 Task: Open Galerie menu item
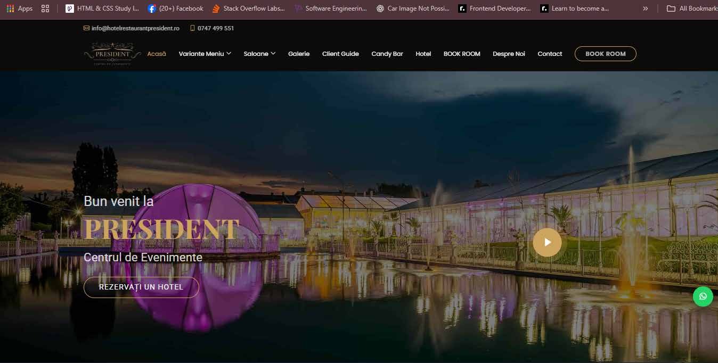click(299, 54)
